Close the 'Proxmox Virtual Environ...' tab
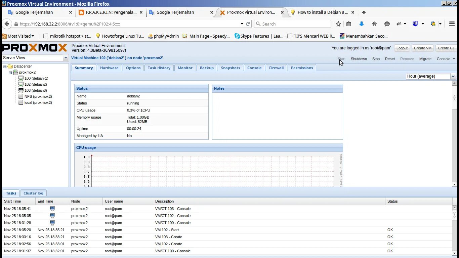 click(x=283, y=12)
